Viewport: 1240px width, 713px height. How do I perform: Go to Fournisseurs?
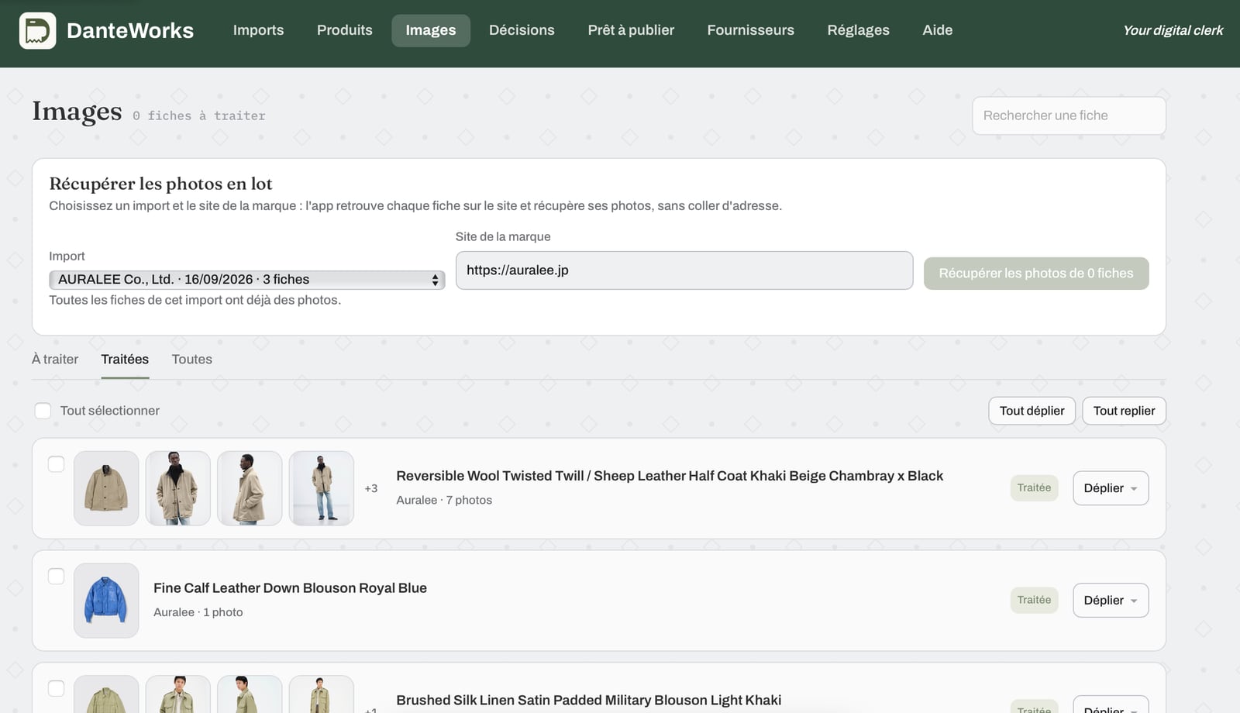tap(750, 30)
